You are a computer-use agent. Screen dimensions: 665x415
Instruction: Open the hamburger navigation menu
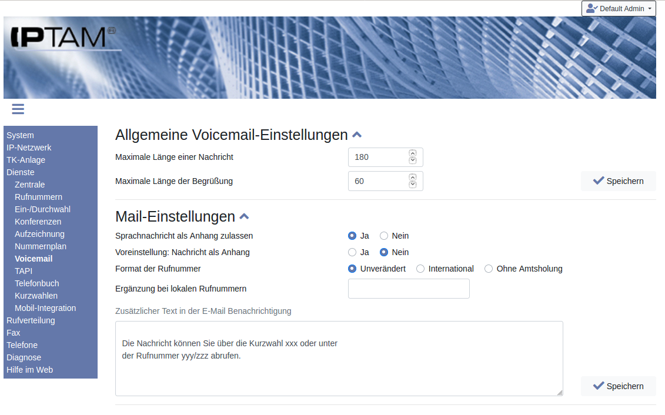[x=18, y=109]
